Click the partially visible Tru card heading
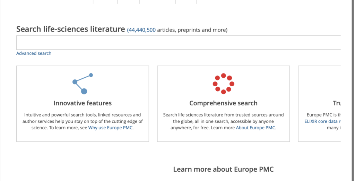 pos(336,103)
